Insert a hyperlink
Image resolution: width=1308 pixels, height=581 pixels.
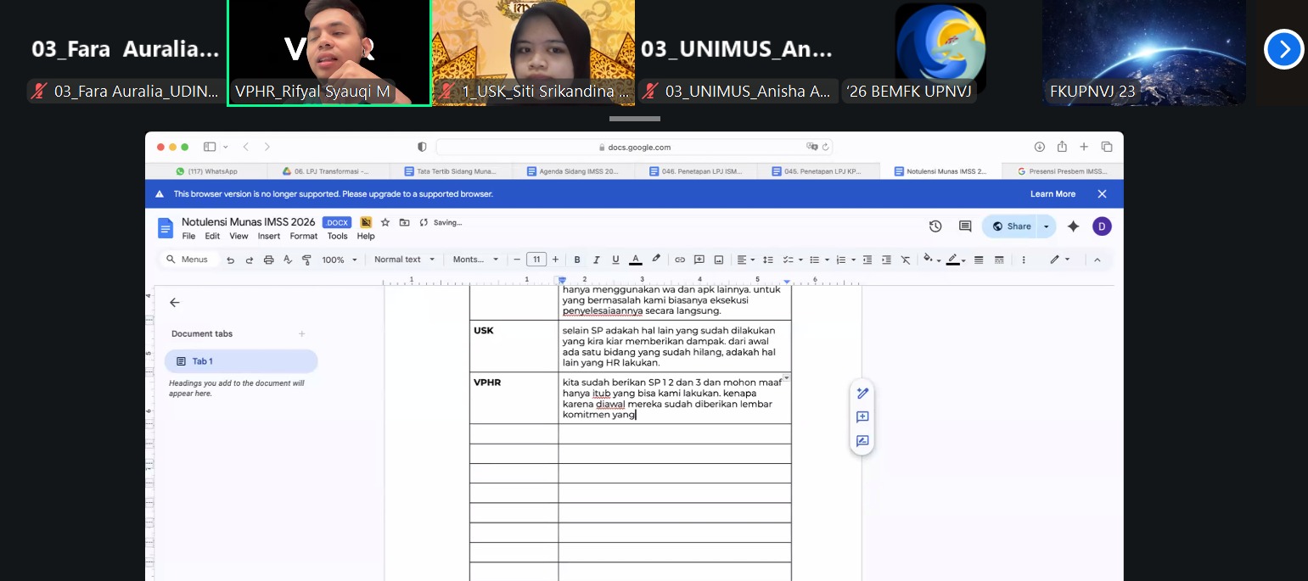(x=680, y=260)
